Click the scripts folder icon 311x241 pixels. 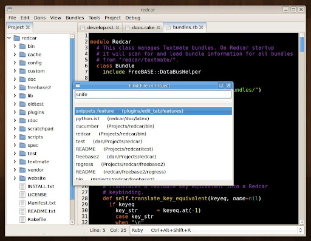[x=22, y=137]
